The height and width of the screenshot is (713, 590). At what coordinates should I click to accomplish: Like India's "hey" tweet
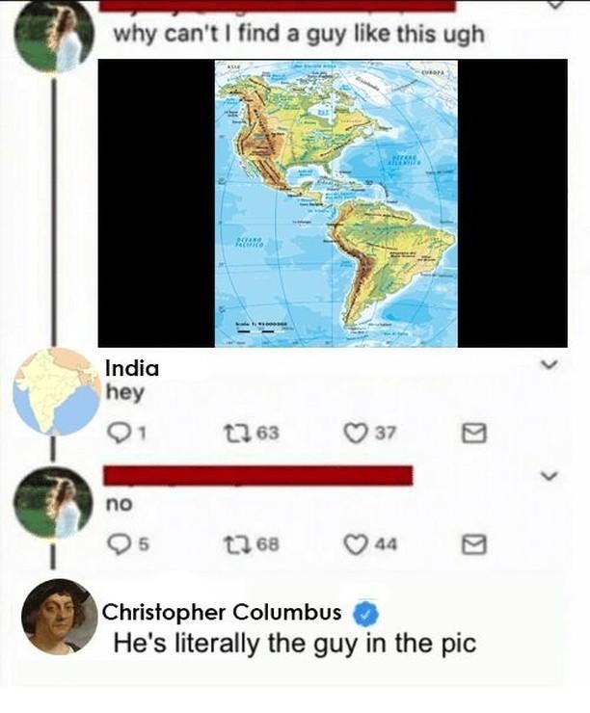click(370, 433)
